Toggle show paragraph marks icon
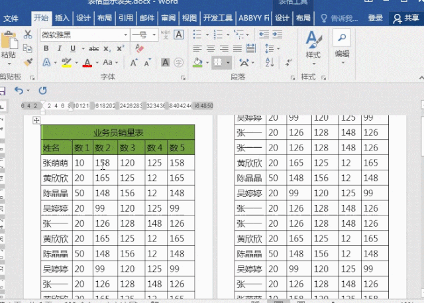 pyautogui.click(x=289, y=63)
